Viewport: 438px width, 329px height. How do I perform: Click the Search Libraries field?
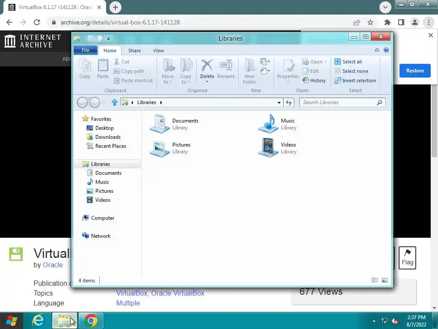[x=342, y=102]
